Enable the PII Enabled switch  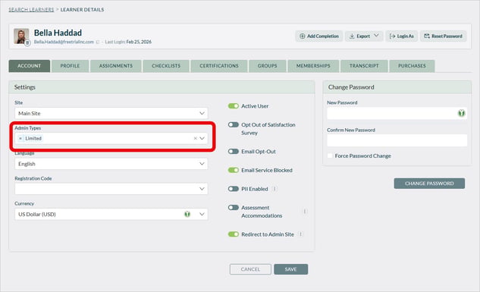[234, 189]
